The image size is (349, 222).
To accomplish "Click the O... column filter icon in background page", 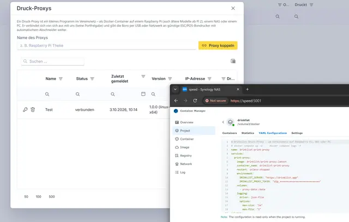I will coord(280,5).
